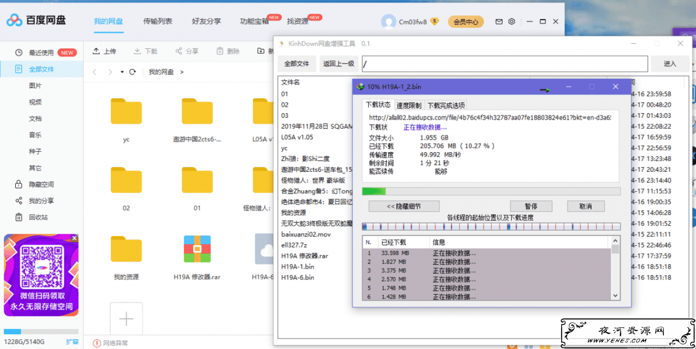
Task: Click the 暂停 pause button
Action: [531, 206]
